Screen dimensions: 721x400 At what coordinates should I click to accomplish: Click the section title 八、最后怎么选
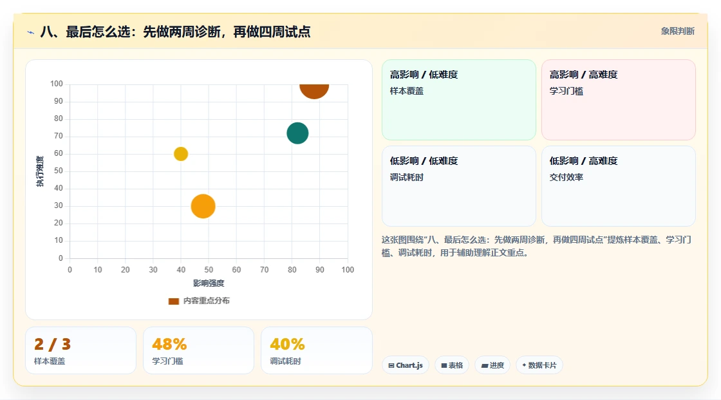pyautogui.click(x=175, y=32)
